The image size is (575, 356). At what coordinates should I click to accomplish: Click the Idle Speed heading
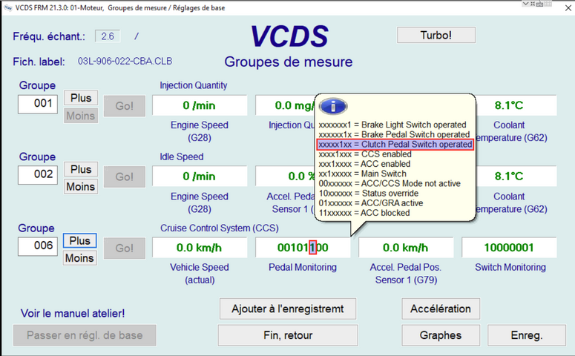[182, 156]
